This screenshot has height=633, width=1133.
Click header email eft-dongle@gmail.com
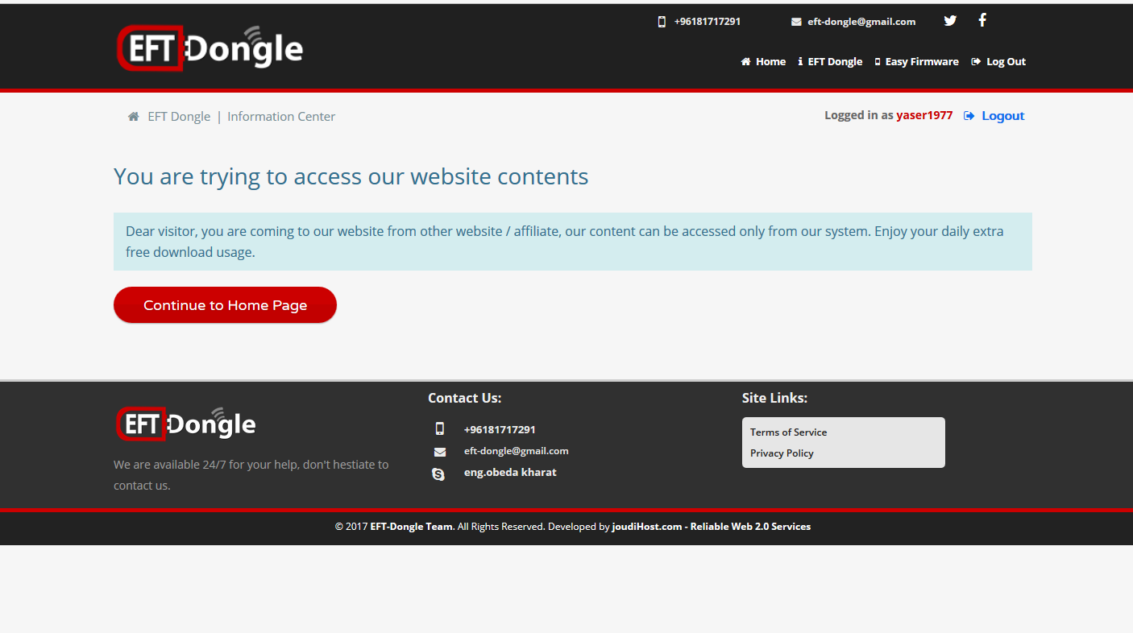coord(861,22)
